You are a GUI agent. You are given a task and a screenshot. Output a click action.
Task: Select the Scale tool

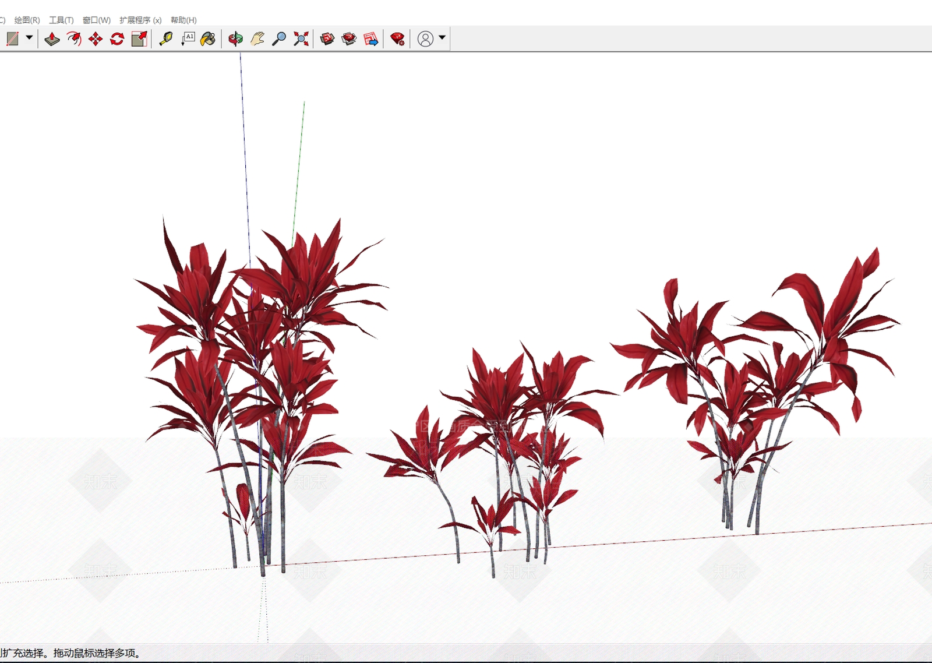point(139,39)
